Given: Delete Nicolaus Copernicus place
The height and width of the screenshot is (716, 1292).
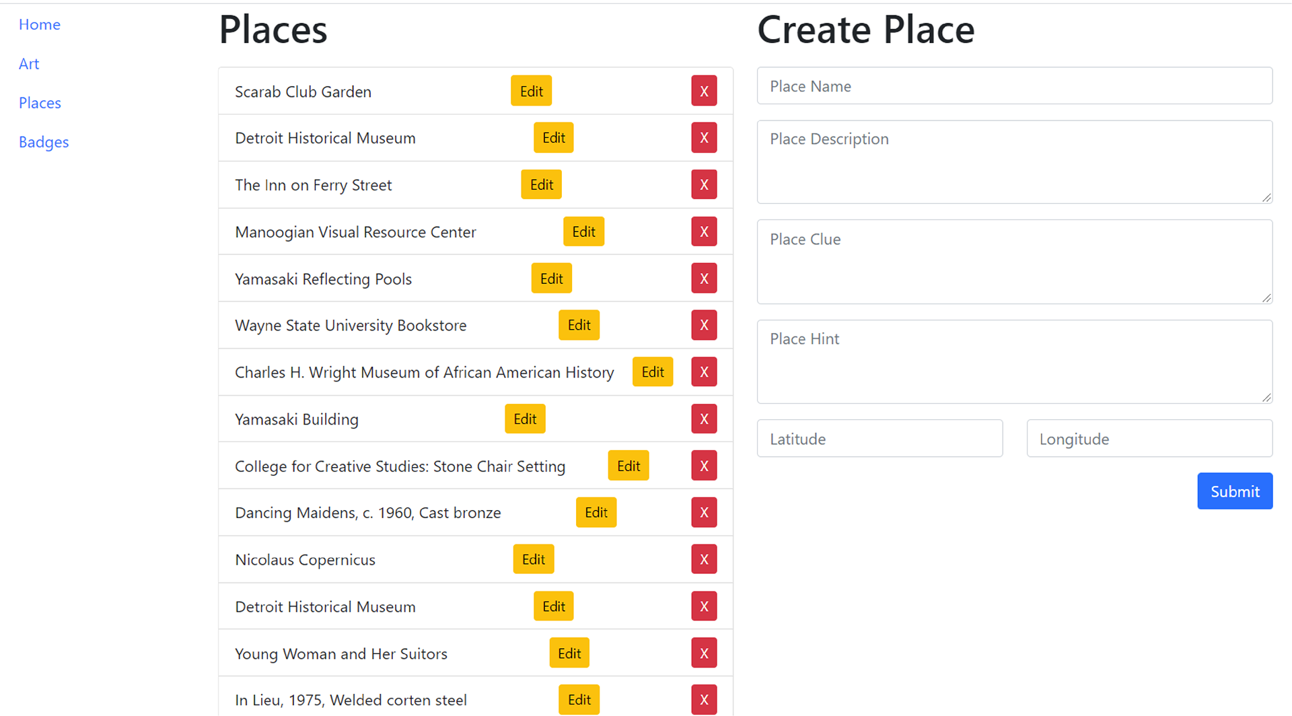Looking at the screenshot, I should point(704,559).
